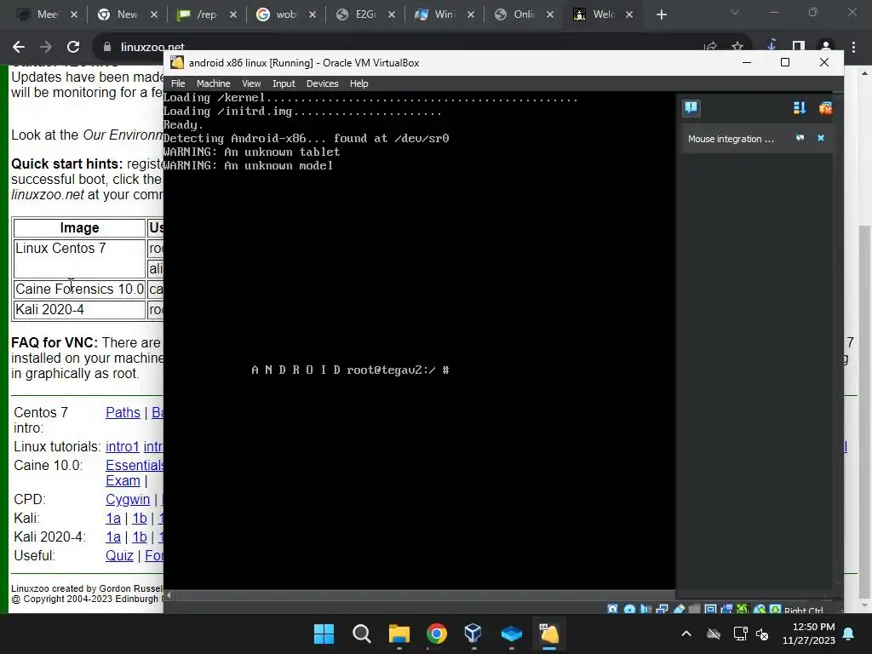Switch to the Chrome tab starting 'E2G'
This screenshot has height=654, width=872.
coord(364,14)
